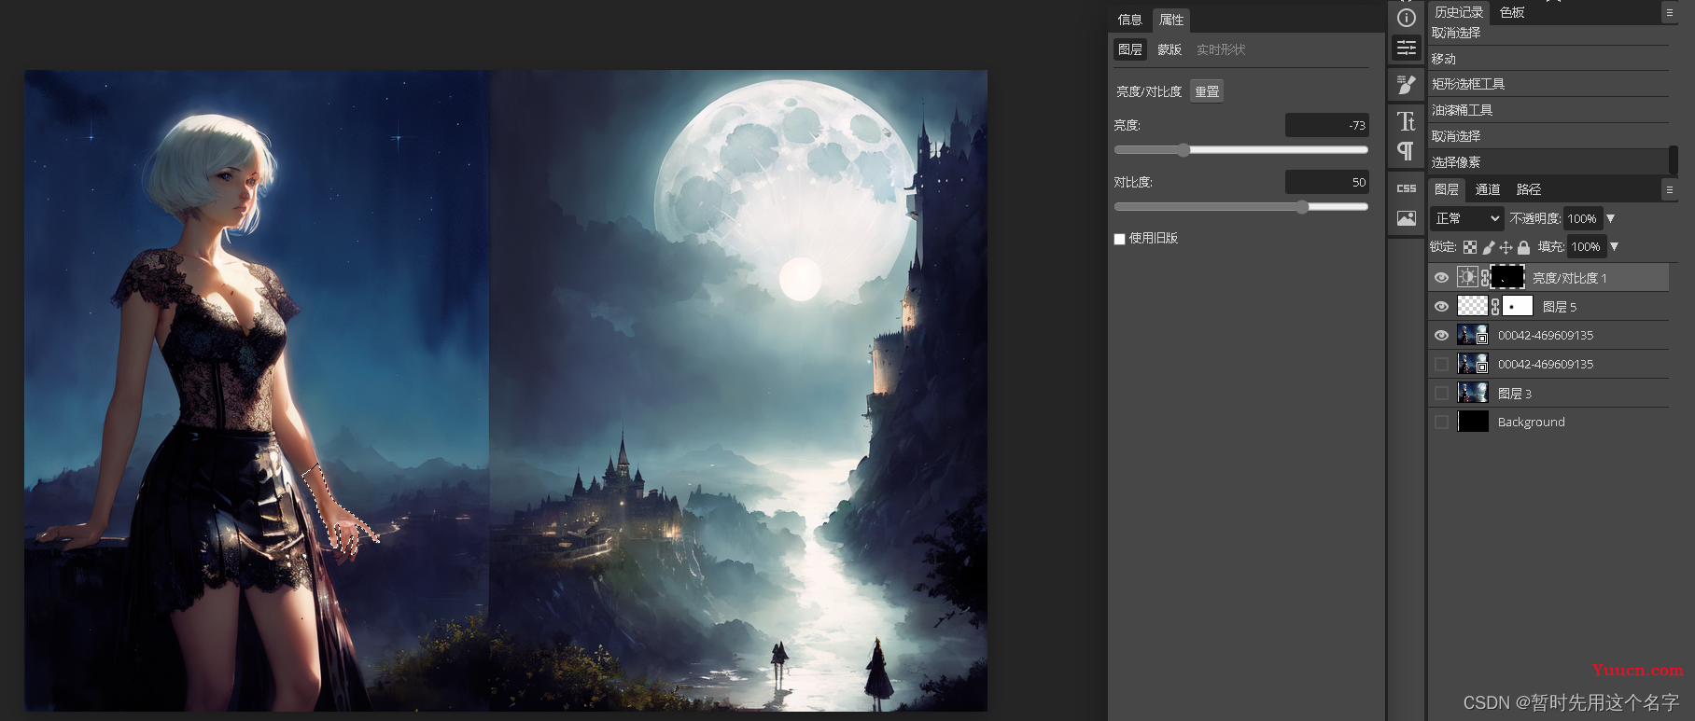Jump to the 取消选择 state just above 选择像素
The height and width of the screenshot is (721, 1695).
[x=1549, y=136]
